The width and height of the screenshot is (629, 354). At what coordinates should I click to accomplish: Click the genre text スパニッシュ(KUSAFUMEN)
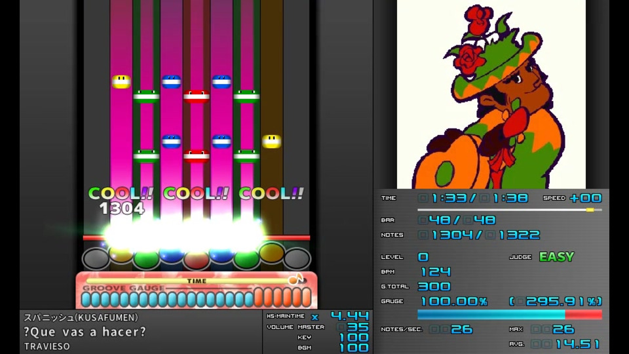pyautogui.click(x=81, y=317)
